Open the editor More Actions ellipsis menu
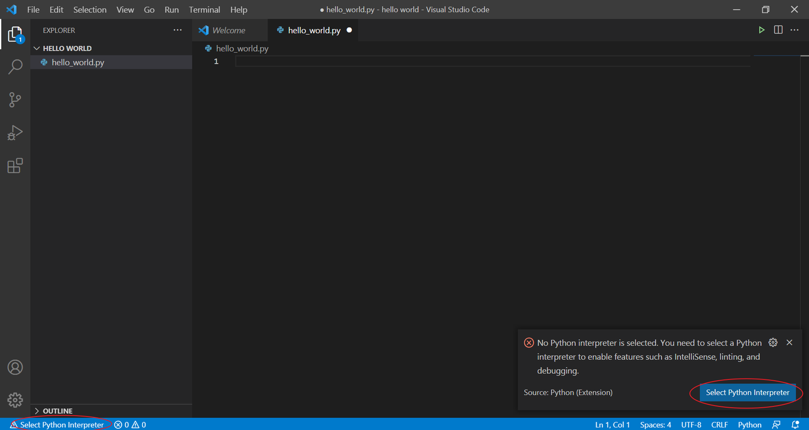809x430 pixels. click(794, 30)
